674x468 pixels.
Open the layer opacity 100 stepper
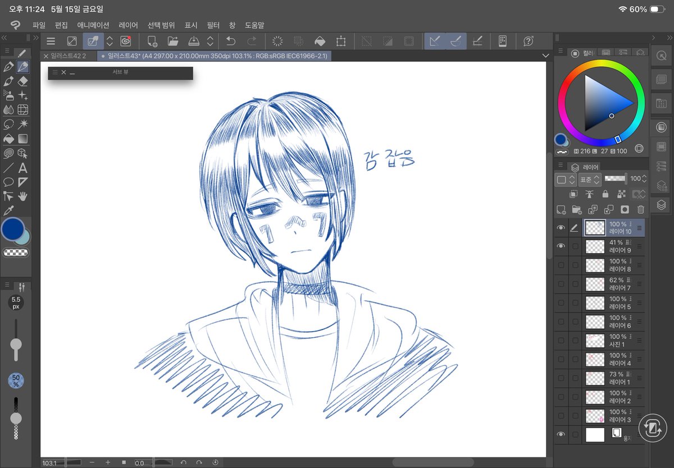(644, 179)
